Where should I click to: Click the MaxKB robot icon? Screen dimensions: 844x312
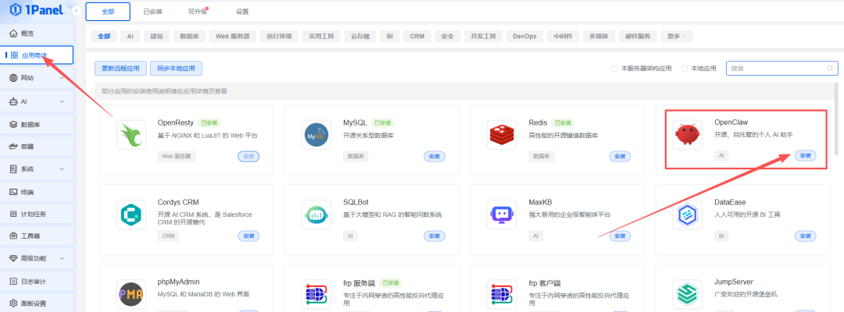coord(502,214)
